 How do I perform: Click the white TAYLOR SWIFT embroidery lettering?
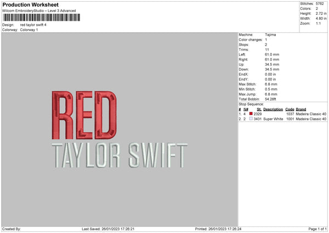coord(120,156)
